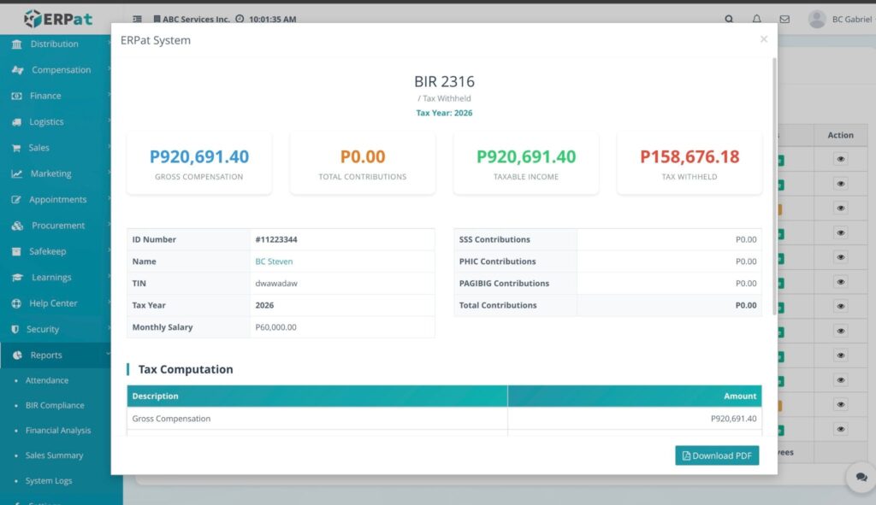
Task: Close the ERPat System dialog
Action: coord(764,39)
